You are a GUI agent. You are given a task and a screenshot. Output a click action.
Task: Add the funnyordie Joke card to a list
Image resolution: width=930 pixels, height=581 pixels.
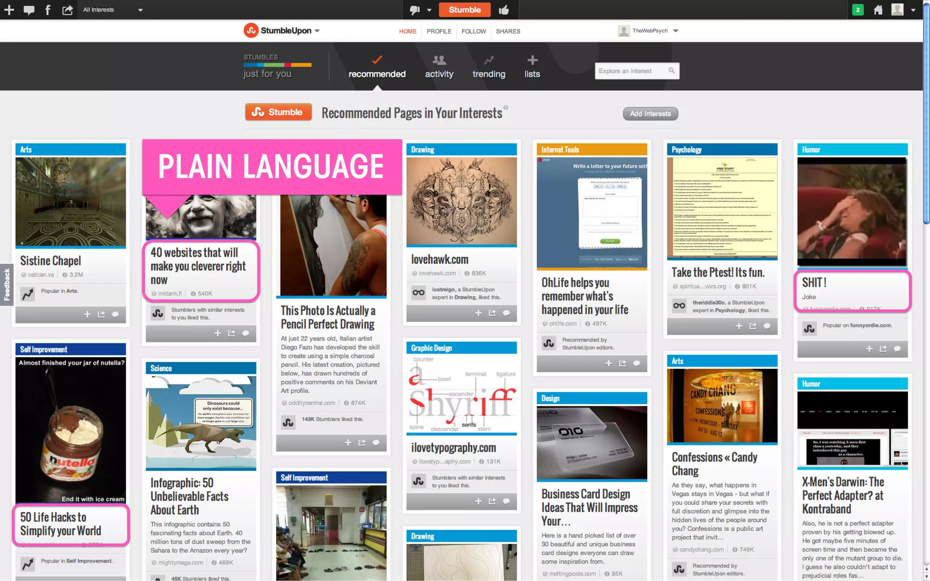point(869,349)
